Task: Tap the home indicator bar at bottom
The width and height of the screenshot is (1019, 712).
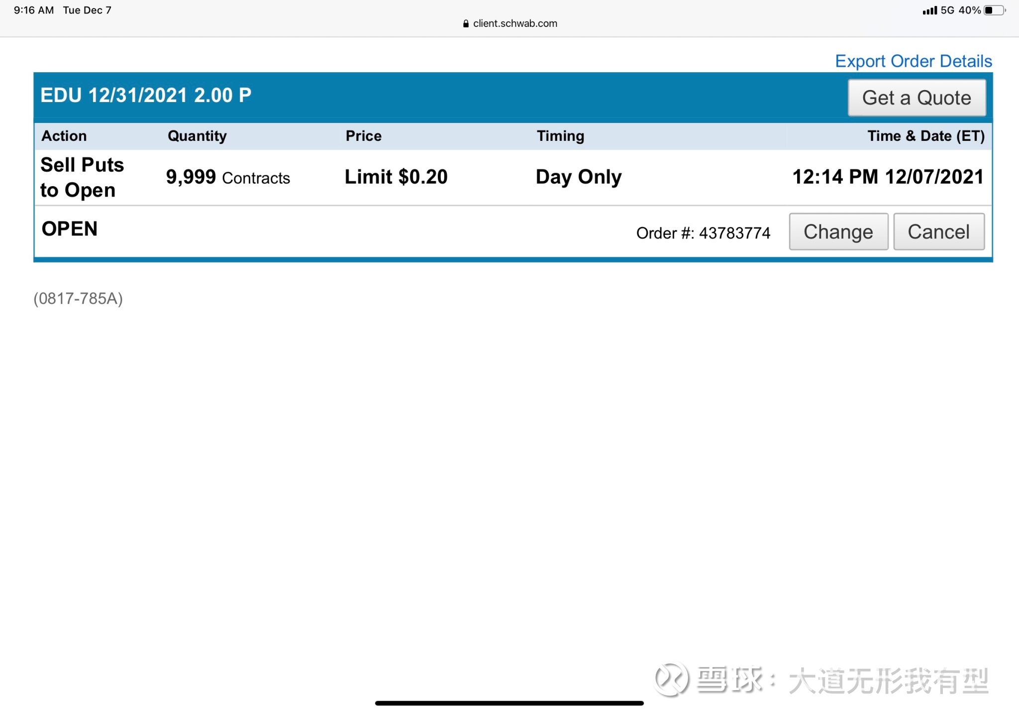Action: point(509,703)
